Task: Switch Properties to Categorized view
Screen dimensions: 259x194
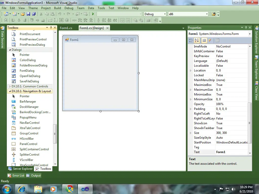Action: coord(191,40)
